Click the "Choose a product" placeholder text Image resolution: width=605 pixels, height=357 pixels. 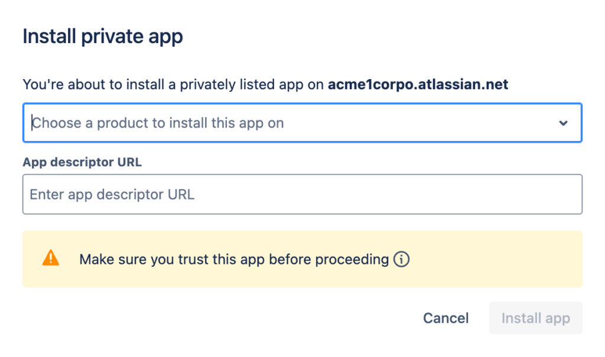pyautogui.click(x=158, y=123)
